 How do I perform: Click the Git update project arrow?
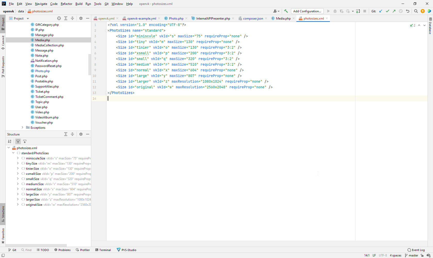pyautogui.click(x=381, y=11)
